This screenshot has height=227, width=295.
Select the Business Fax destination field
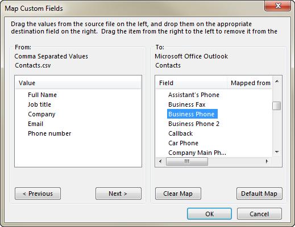tap(187, 104)
